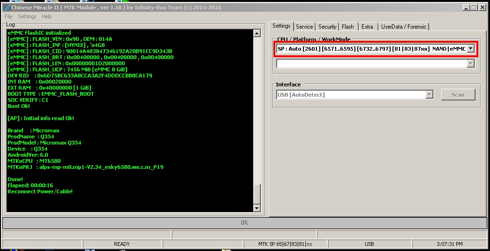Click the 'EXT RAM : 0x40000000 [1 GiB]' line
Viewport: 490px width, 251px height.
(x=49, y=88)
